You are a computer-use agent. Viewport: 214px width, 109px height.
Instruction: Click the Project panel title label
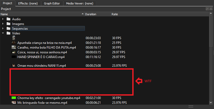(6, 9)
